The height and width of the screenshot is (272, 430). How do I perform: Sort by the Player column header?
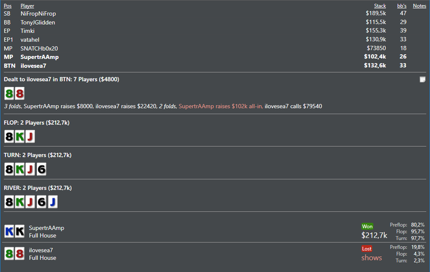point(28,6)
